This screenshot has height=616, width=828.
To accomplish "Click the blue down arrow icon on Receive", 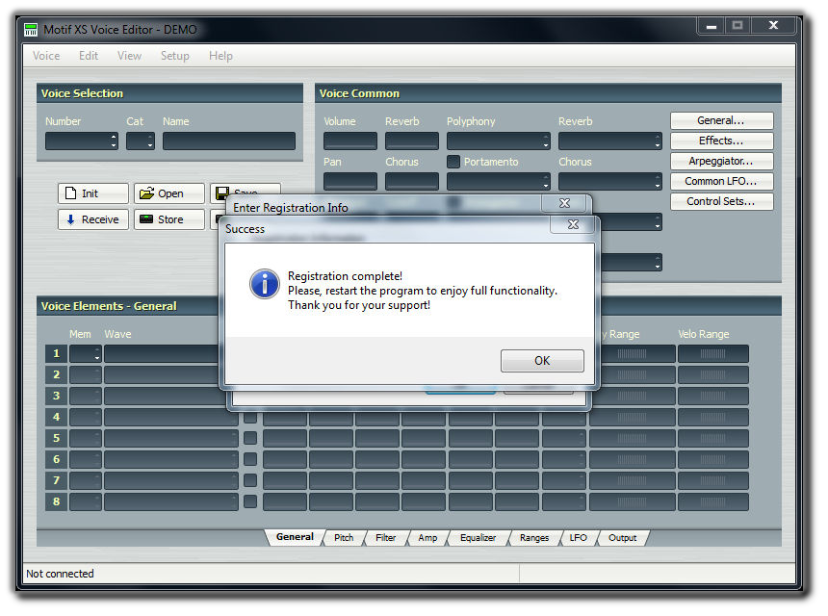I will pyautogui.click(x=70, y=219).
